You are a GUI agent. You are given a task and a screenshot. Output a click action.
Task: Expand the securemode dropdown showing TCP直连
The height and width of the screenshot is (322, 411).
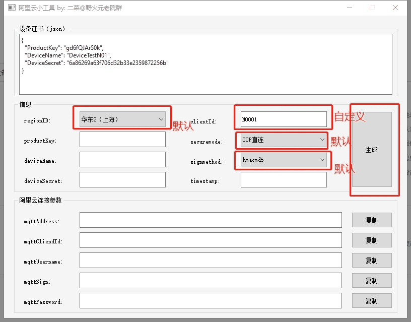(284, 140)
